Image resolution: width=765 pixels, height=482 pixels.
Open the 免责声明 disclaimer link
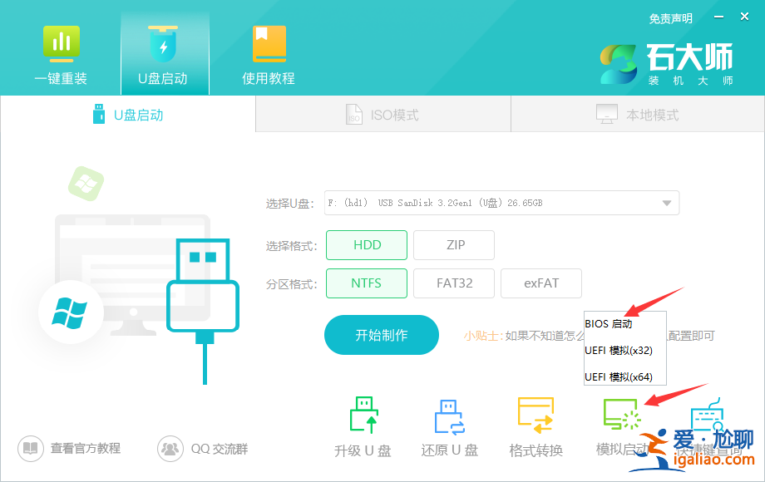[x=670, y=18]
